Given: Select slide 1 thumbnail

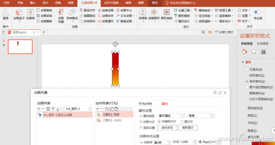Looking at the screenshot, I should click(20, 46).
